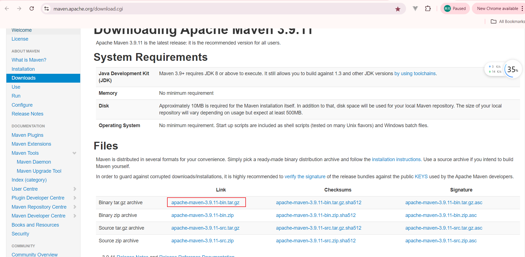Click the 'Operating System' requirement label

point(119,125)
